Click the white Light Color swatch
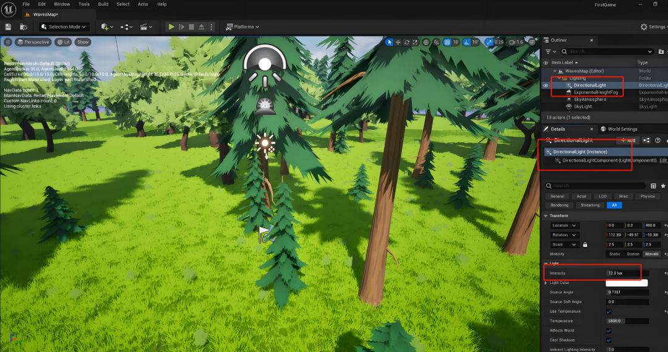 tap(627, 283)
